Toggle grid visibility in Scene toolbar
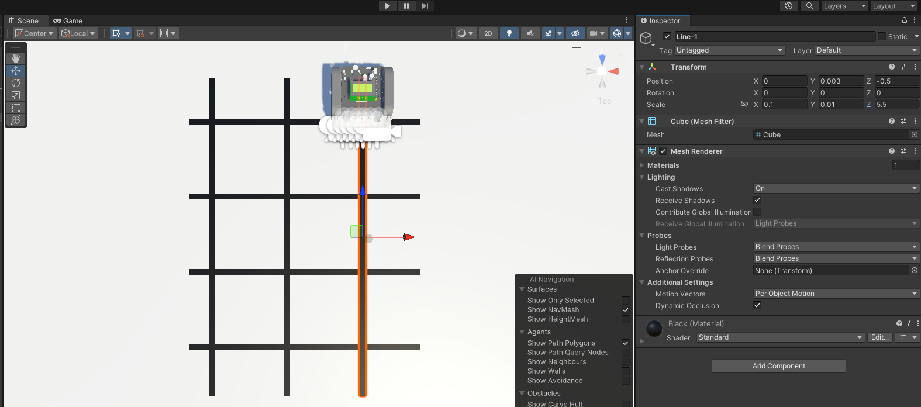This screenshot has height=407, width=921. click(x=116, y=33)
